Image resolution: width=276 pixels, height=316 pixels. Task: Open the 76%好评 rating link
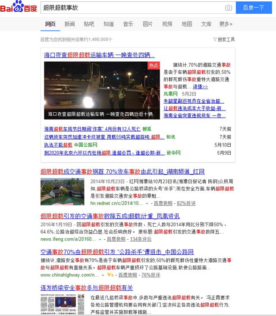pyautogui.click(x=151, y=275)
